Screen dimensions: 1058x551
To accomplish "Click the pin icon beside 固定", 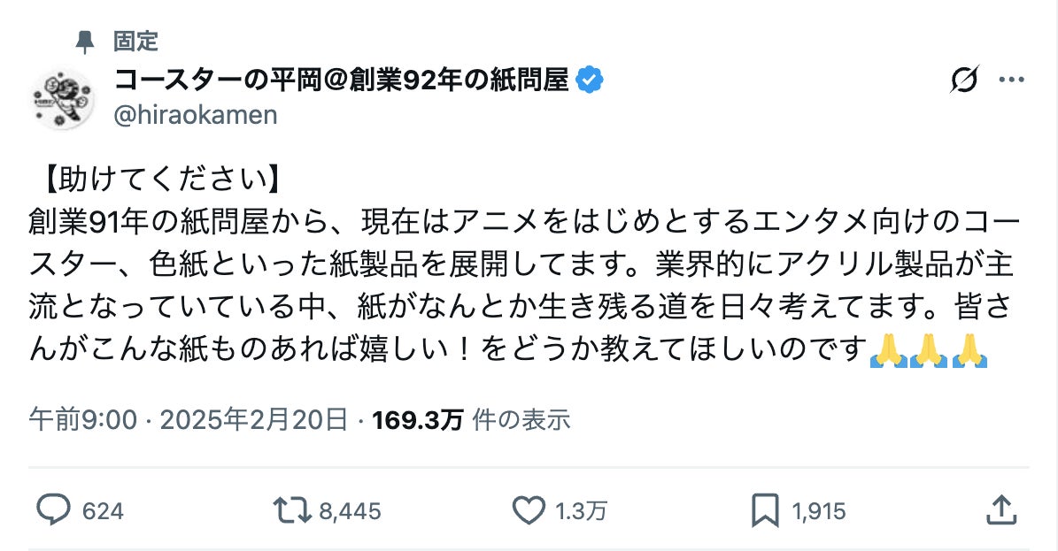I will [86, 39].
